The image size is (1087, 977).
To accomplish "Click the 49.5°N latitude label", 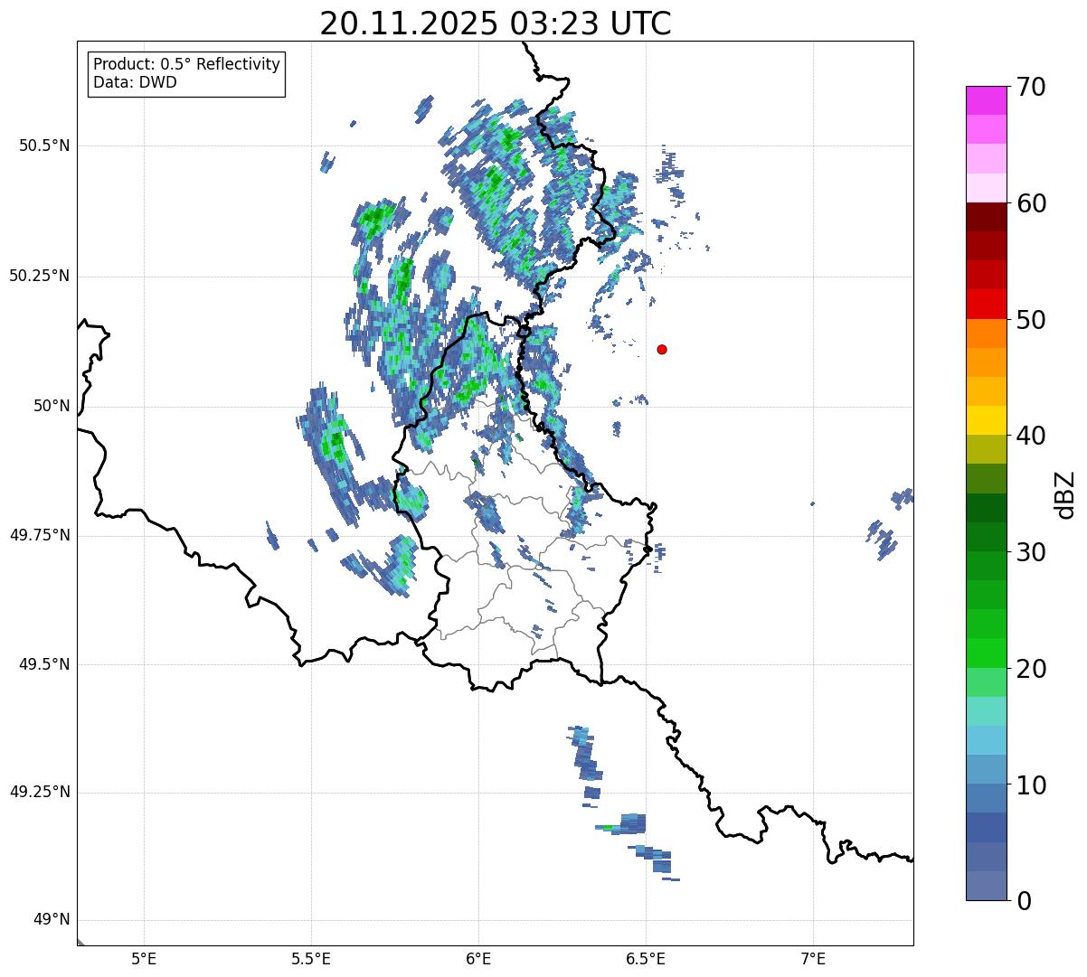I will point(44,664).
